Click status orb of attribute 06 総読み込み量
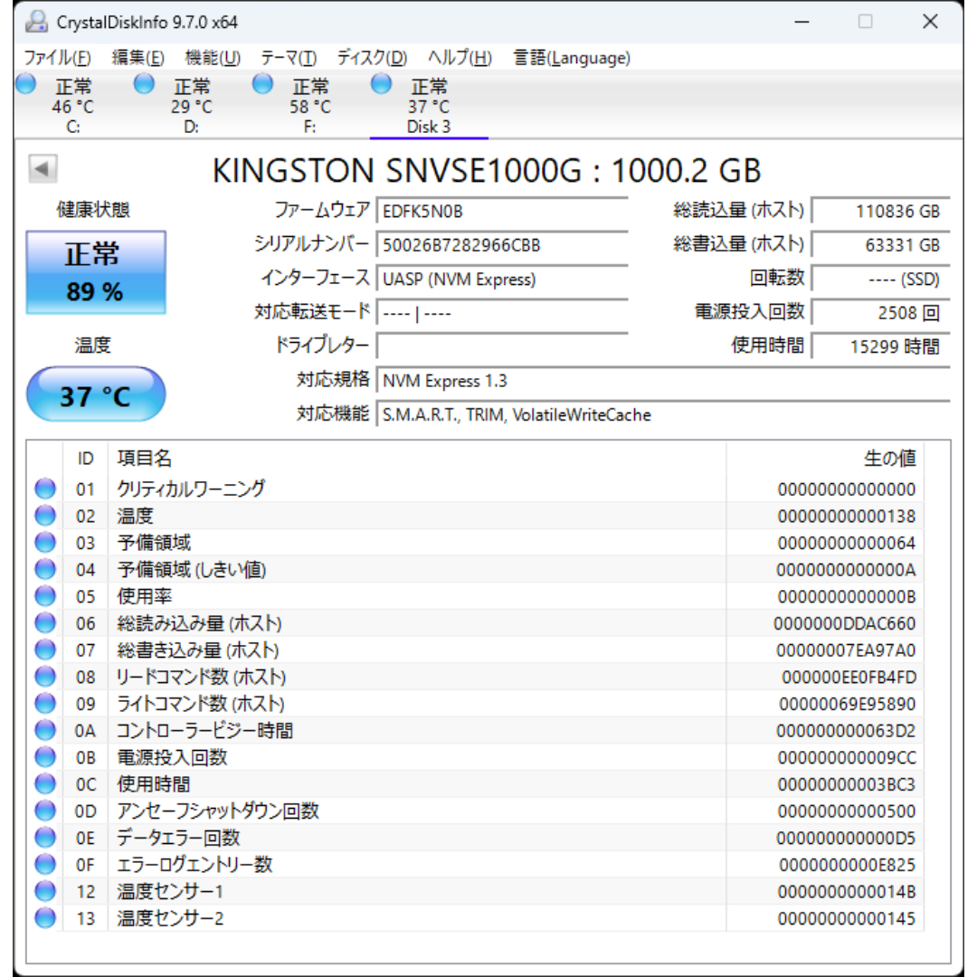This screenshot has width=977, height=977. coord(45,622)
